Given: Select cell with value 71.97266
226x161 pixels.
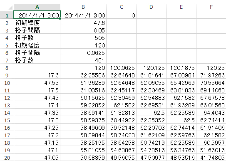Looking at the screenshot, I should click(x=211, y=75).
